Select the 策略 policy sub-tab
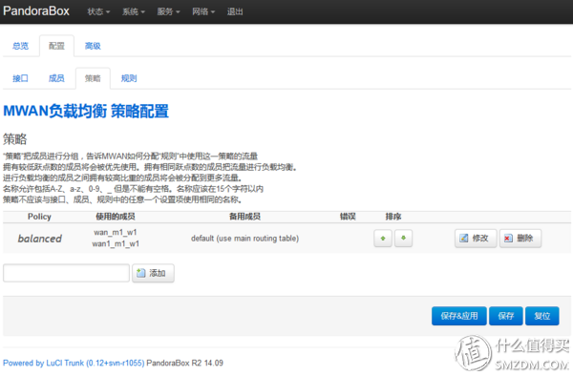Viewport: 573px width, 376px height. (93, 78)
